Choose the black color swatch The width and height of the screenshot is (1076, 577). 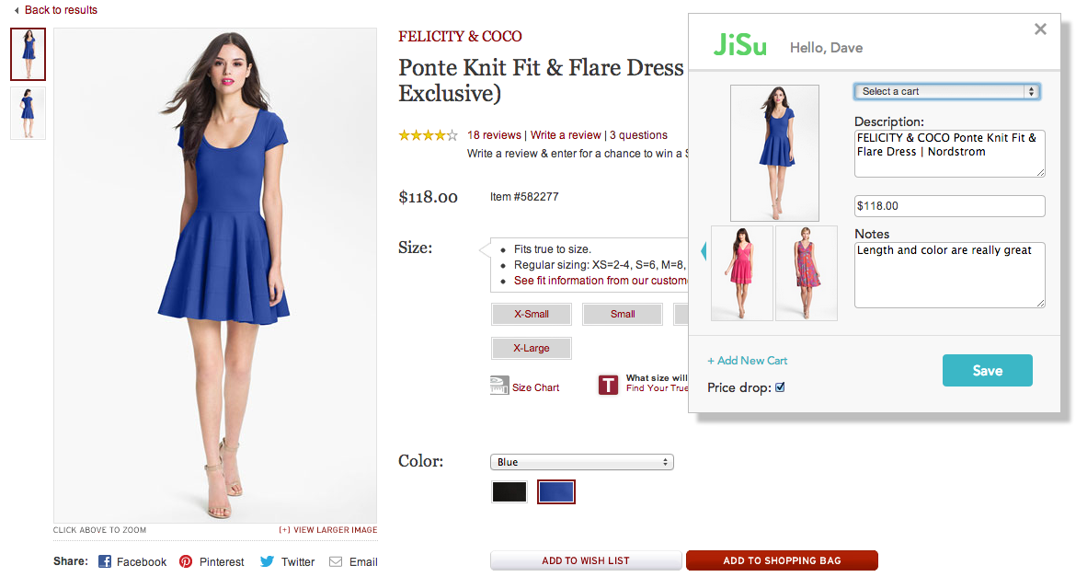[509, 491]
